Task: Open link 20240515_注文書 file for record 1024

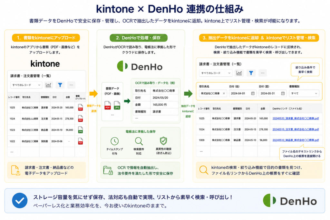Action: 296,129
